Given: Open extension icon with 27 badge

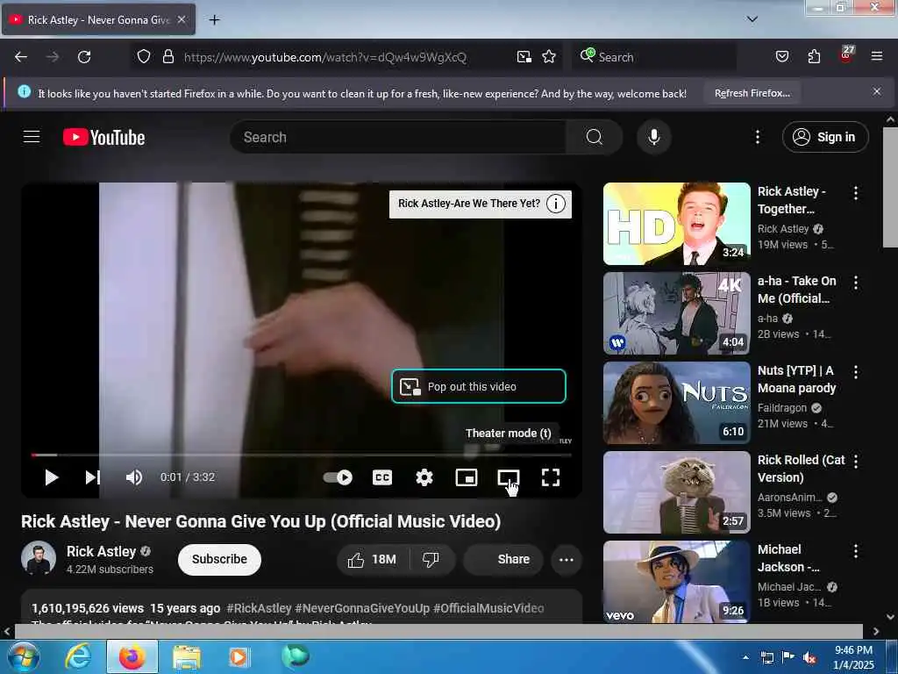Looking at the screenshot, I should tap(846, 55).
